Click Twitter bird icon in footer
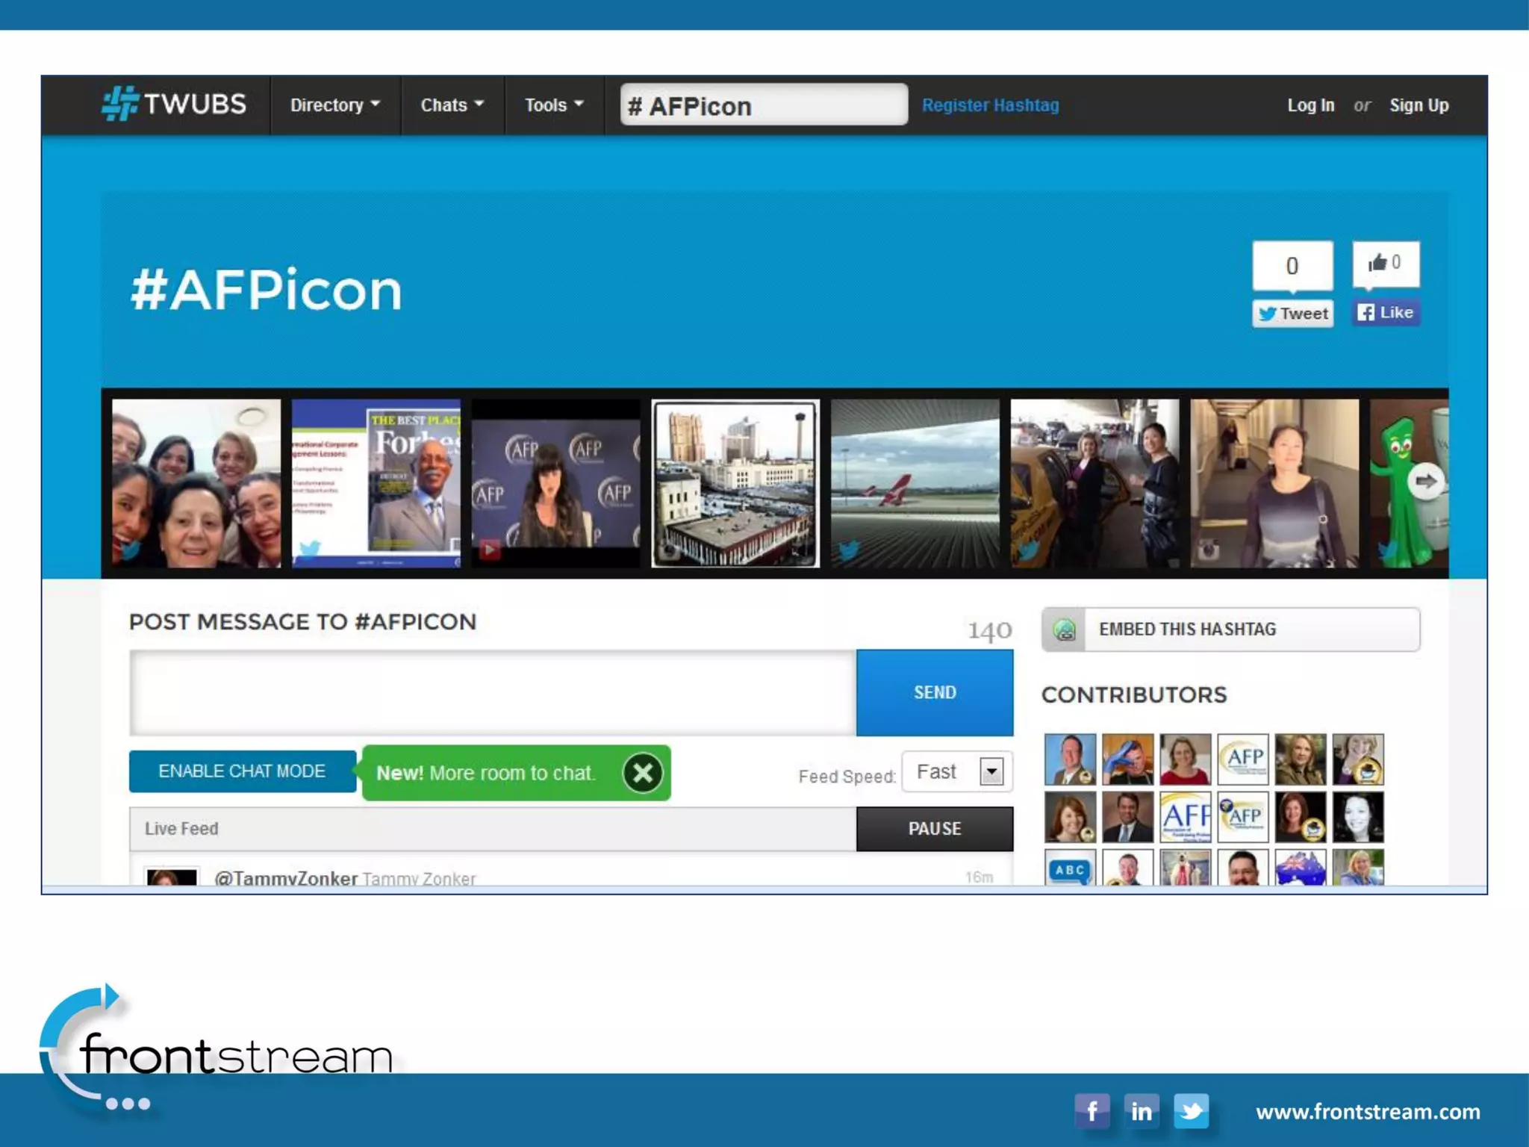 pyautogui.click(x=1192, y=1111)
